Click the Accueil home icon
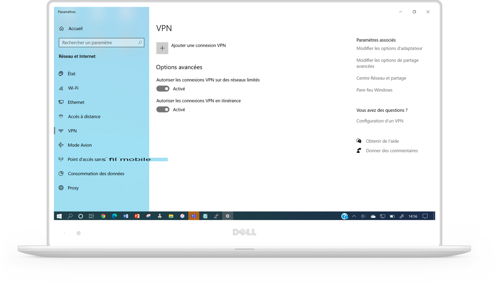The height and width of the screenshot is (282, 496). pos(61,28)
